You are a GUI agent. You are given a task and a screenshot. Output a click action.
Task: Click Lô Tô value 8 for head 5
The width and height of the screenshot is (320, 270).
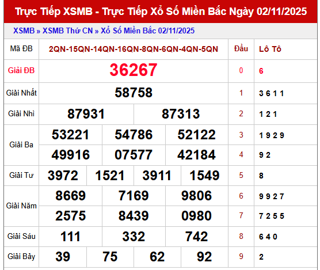261,176
